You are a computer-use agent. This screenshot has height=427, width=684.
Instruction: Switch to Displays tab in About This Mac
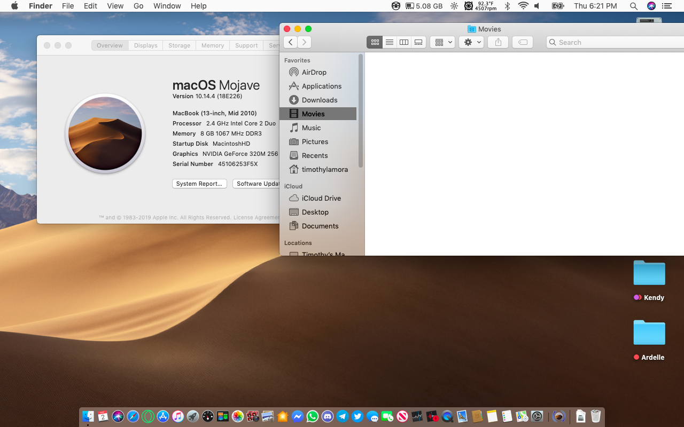pyautogui.click(x=145, y=45)
